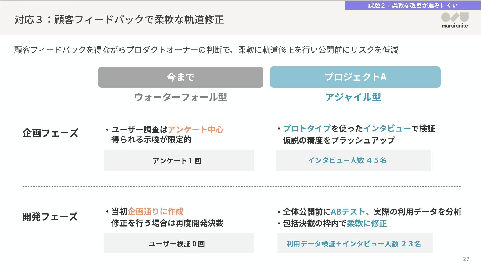The image size is (481, 271).
Task: Click the 利用データ検証+インタビュー人数23名 box
Action: pyautogui.click(x=355, y=243)
